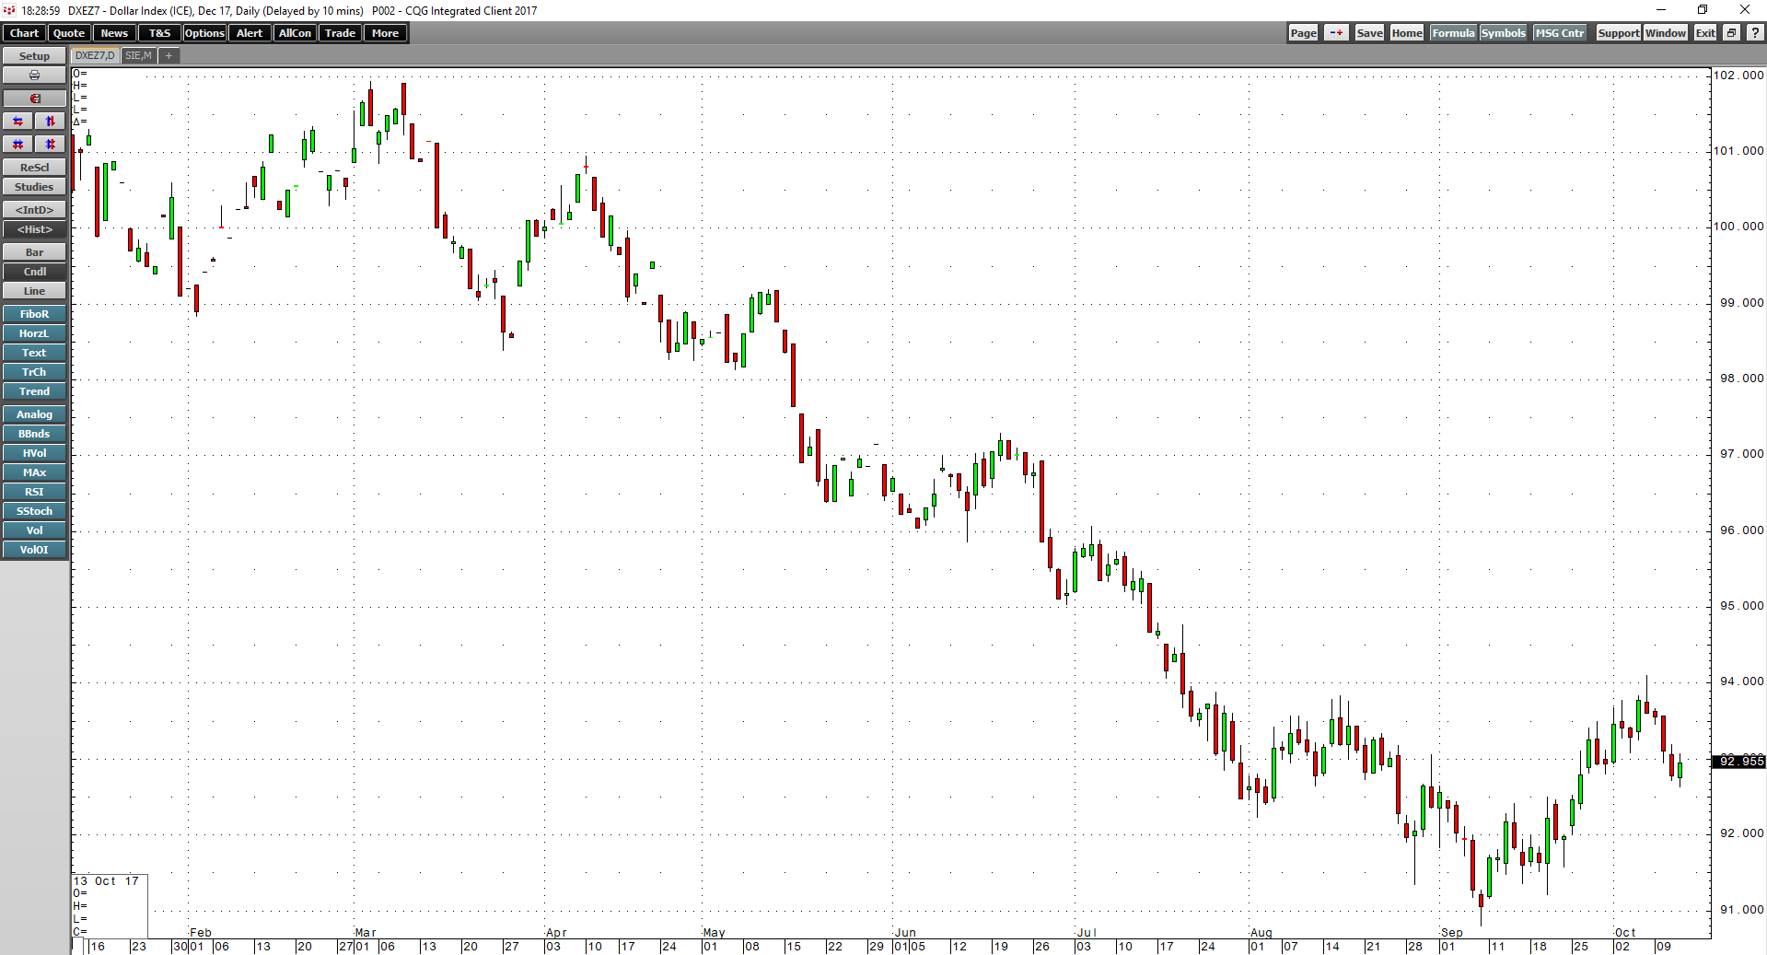The height and width of the screenshot is (955, 1767).
Task: Click the ReScl rescale button
Action: [x=34, y=168]
